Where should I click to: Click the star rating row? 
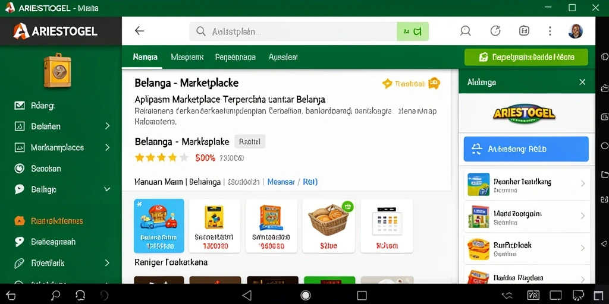pyautogui.click(x=162, y=157)
